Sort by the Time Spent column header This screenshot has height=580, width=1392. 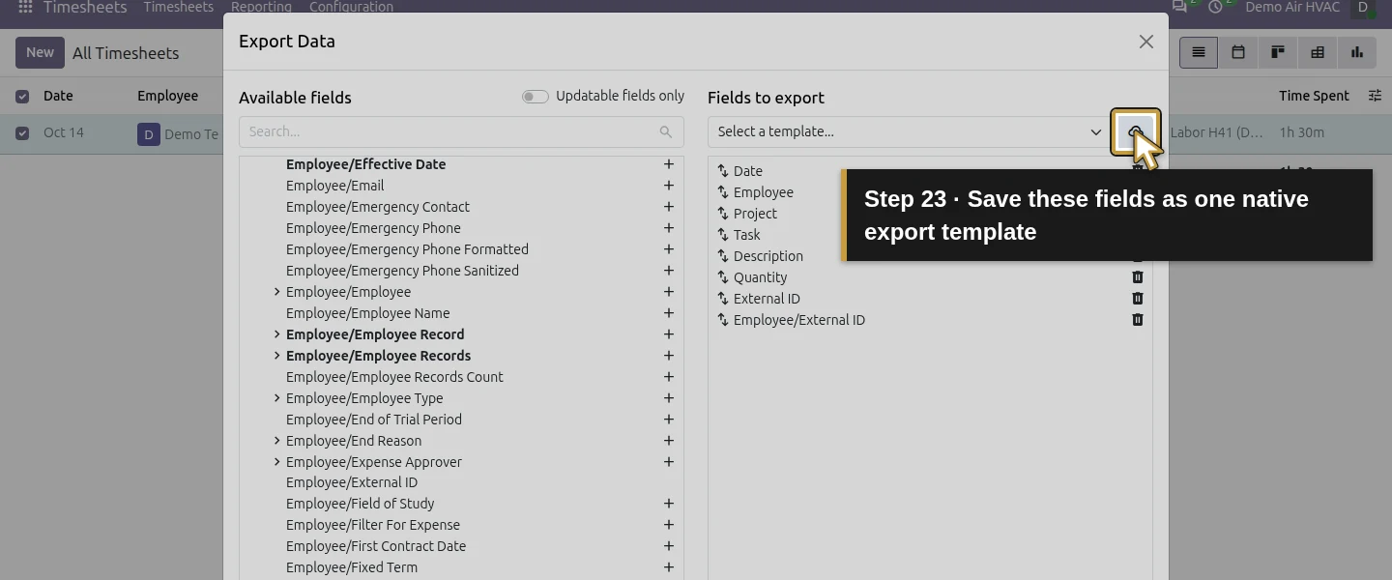1314,96
